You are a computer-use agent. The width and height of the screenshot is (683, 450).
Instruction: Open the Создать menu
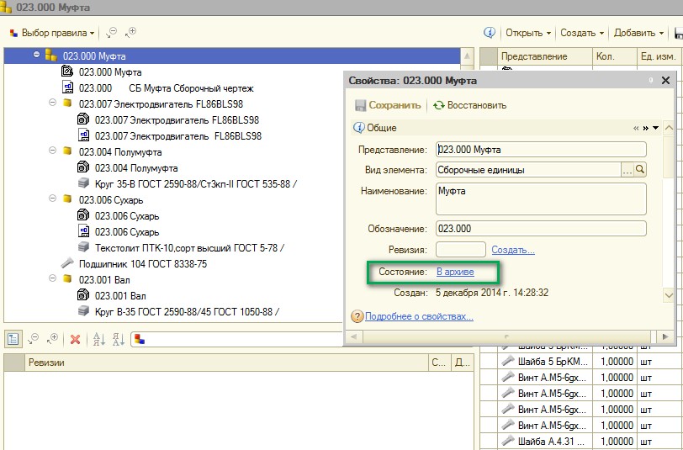(x=582, y=34)
